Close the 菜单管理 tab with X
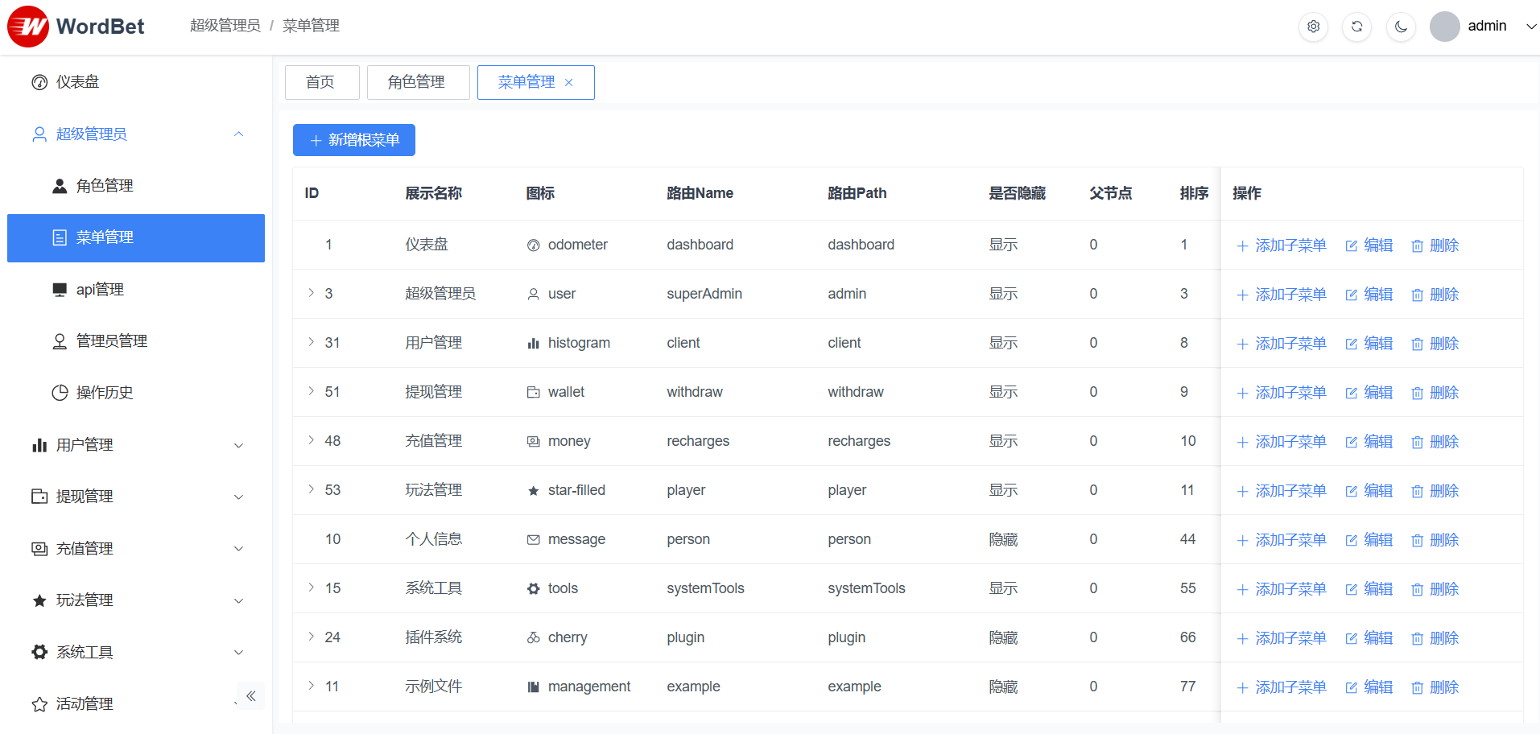The height and width of the screenshot is (734, 1540). coord(568,83)
